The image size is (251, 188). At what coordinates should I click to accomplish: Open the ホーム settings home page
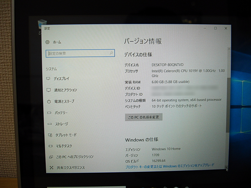point(57,42)
